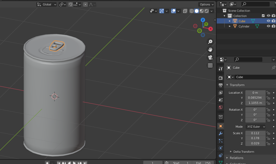The image size is (276, 164).
Task: Play the animation forward
Action: 74,163
